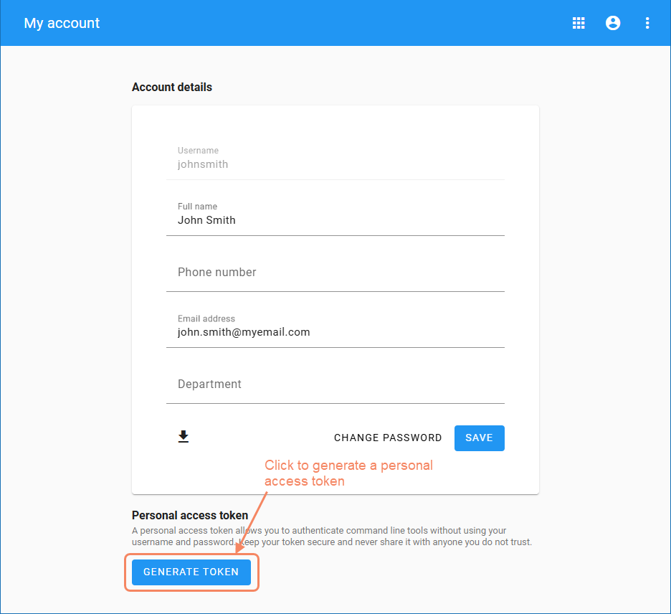Click the personal access token description paragraph
671x614 pixels.
coord(331,537)
